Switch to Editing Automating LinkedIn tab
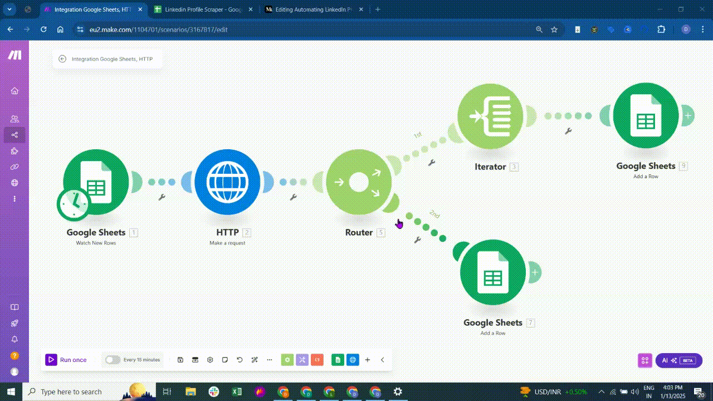 [x=313, y=9]
